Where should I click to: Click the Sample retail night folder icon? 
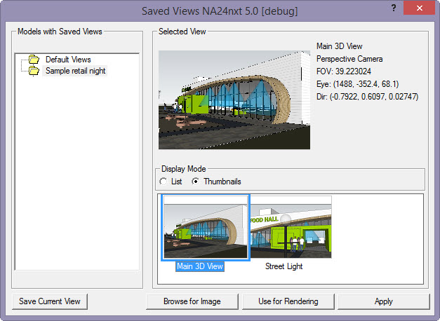coord(33,71)
